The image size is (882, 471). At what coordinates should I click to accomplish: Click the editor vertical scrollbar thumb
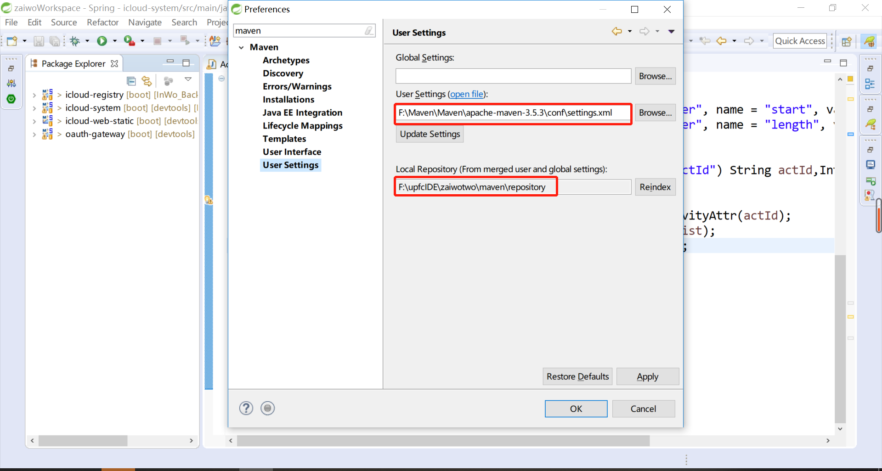pyautogui.click(x=840, y=339)
